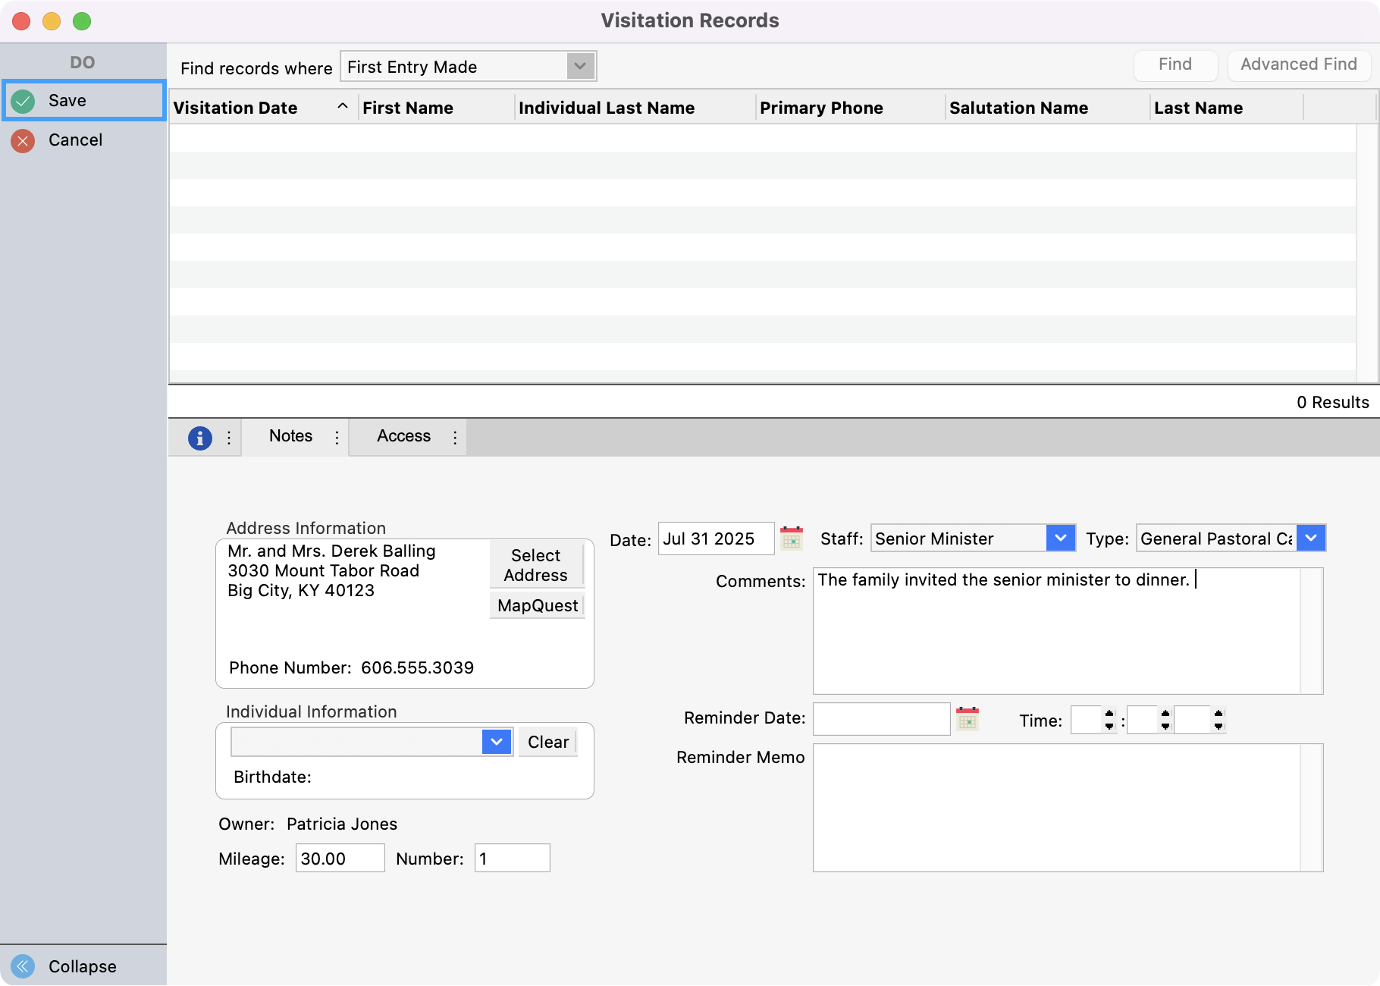This screenshot has height=986, width=1380.
Task: Click the MapQuest button
Action: 537,604
